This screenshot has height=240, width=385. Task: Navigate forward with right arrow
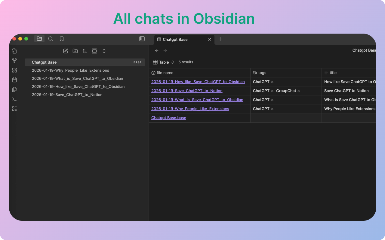(x=165, y=50)
